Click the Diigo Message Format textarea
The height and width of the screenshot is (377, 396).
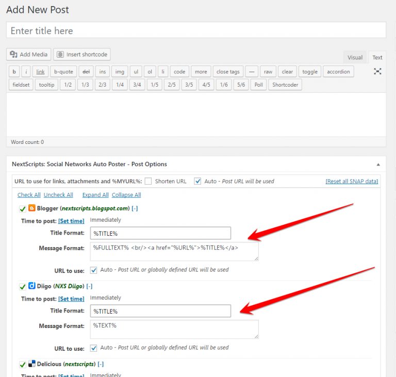[x=174, y=329]
